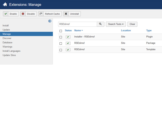Open the Discover sidebar item

(7, 38)
